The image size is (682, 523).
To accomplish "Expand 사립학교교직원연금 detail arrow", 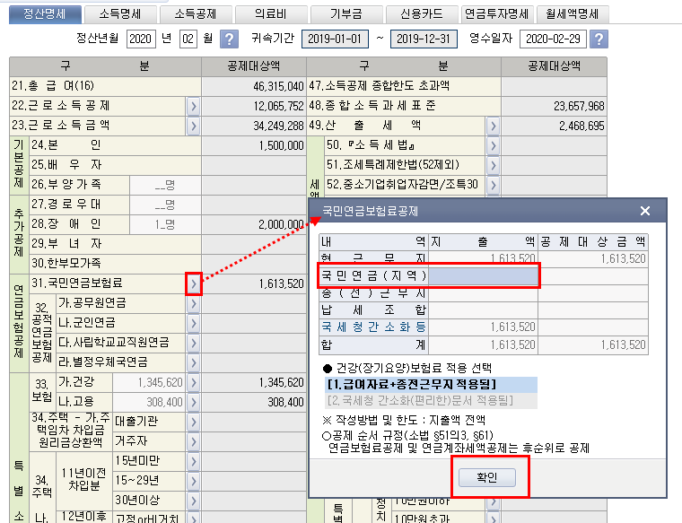I will tap(194, 343).
